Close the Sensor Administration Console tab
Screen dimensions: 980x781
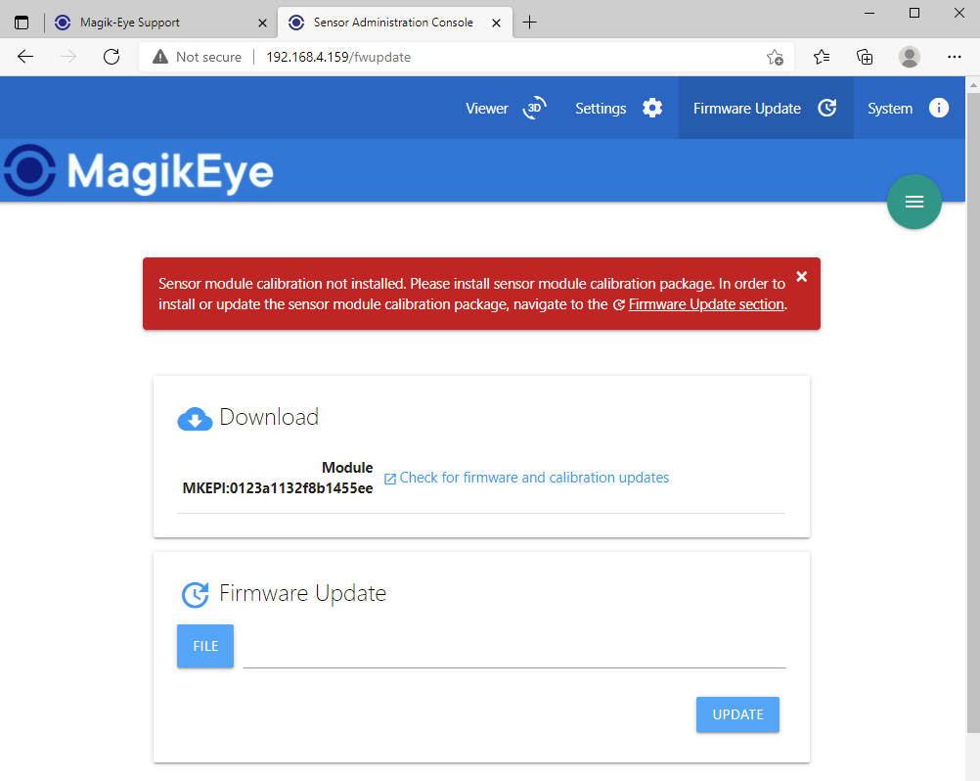click(x=496, y=23)
